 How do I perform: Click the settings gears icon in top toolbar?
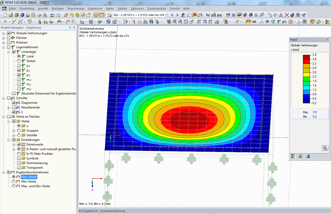coord(304,15)
